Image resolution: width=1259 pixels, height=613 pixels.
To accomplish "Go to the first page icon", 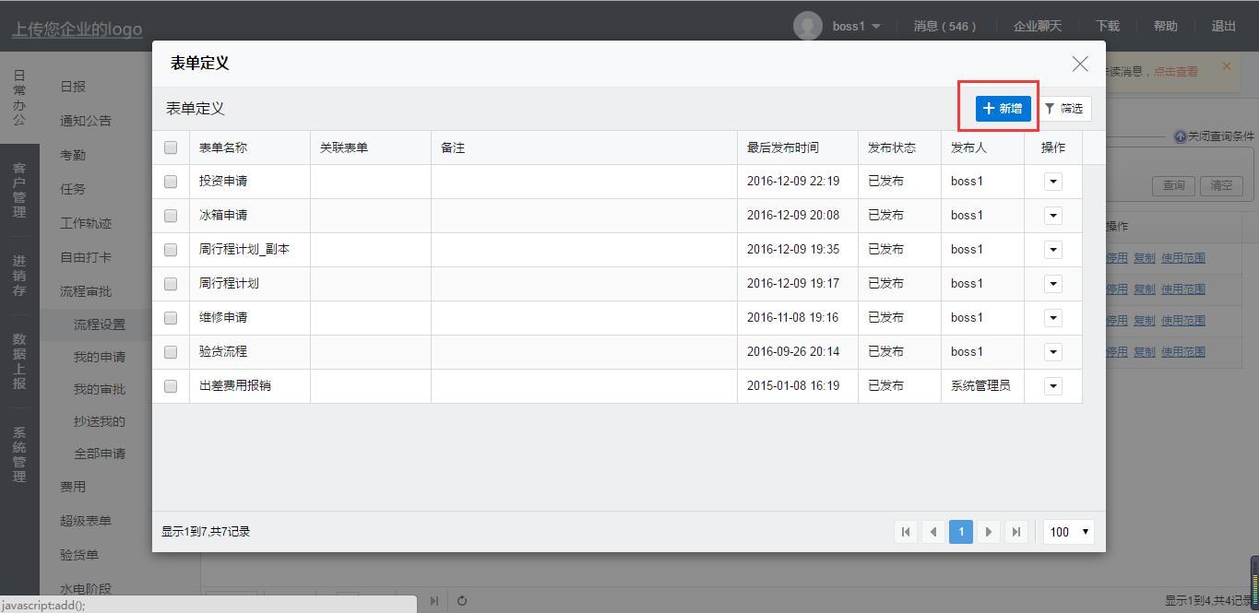I will pos(906,532).
